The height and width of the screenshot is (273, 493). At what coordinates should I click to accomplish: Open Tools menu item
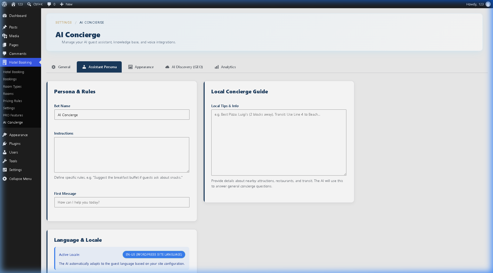pyautogui.click(x=21, y=161)
